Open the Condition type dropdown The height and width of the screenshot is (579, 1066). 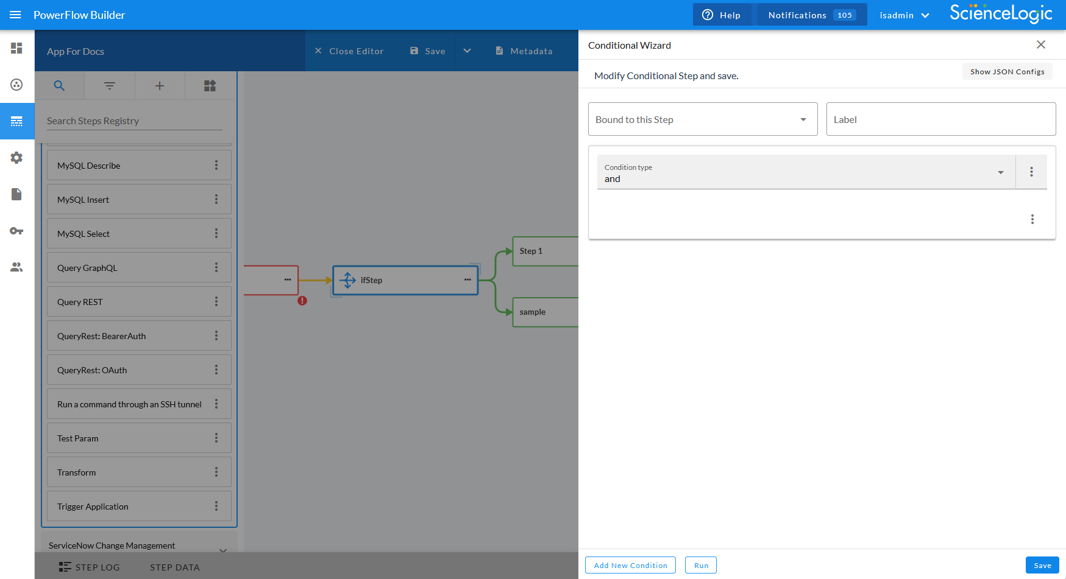806,172
